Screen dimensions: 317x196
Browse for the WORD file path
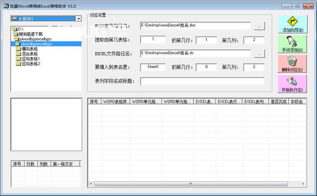259,26
